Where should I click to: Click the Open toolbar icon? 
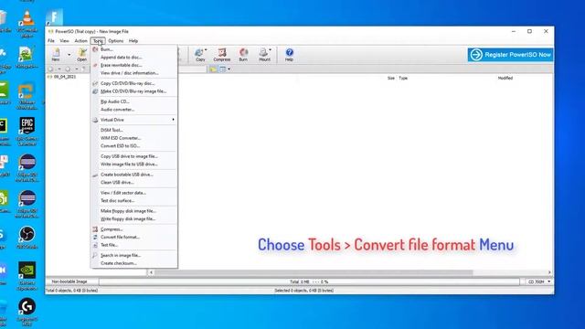click(82, 55)
